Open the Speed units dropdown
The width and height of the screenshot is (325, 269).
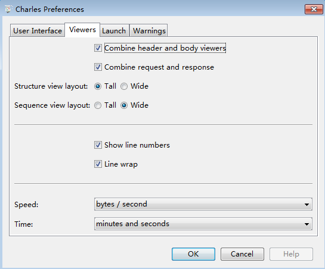click(x=203, y=204)
